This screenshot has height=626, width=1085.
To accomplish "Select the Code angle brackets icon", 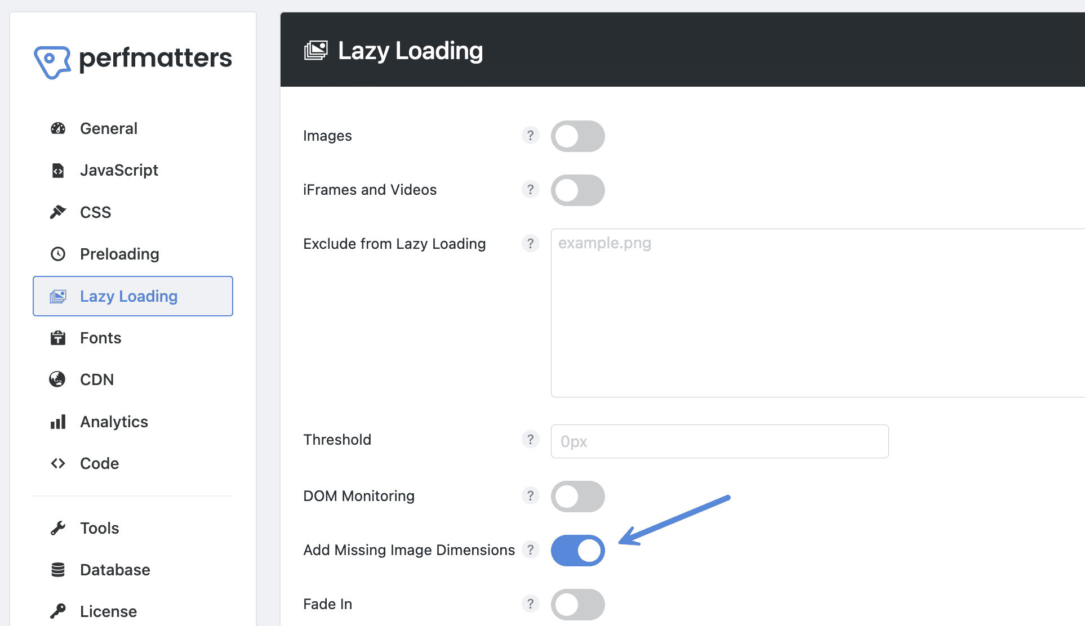I will [57, 463].
